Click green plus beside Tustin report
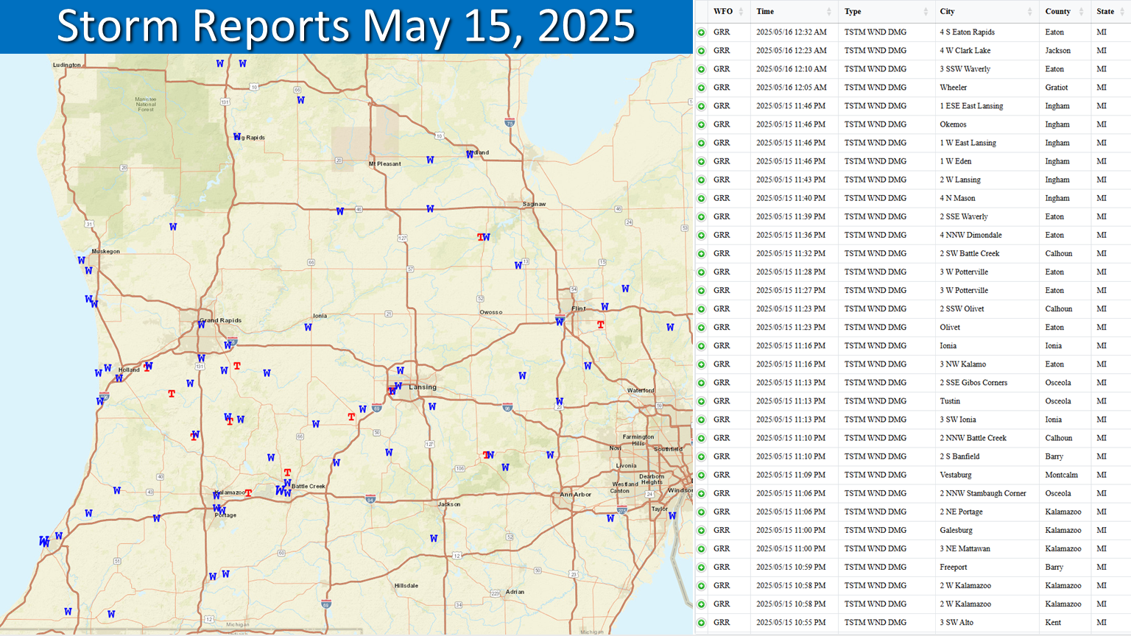The width and height of the screenshot is (1131, 636). tap(701, 401)
